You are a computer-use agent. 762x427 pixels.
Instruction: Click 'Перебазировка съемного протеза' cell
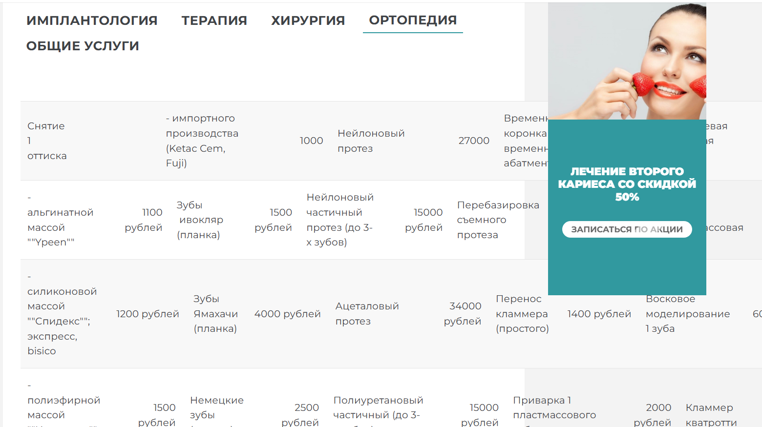[x=498, y=220]
